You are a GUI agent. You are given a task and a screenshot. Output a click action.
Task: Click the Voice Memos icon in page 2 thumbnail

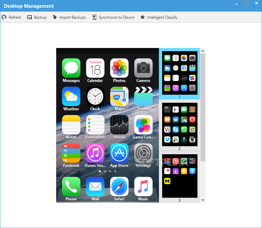pos(176,109)
